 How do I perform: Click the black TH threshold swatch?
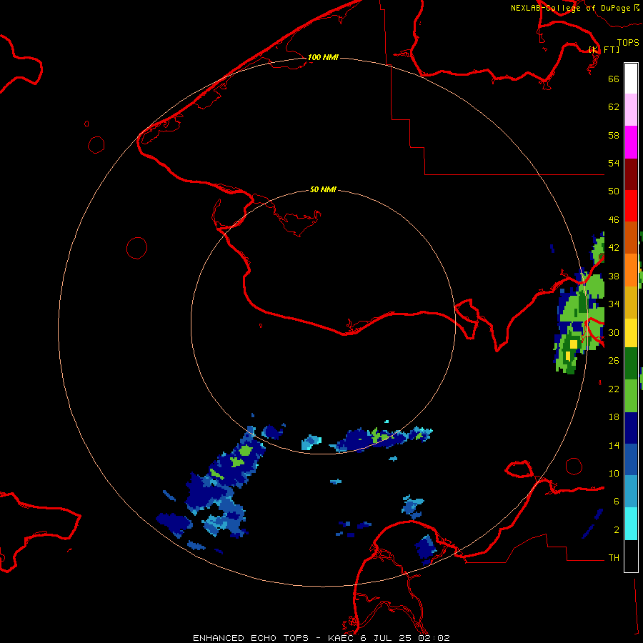631,556
